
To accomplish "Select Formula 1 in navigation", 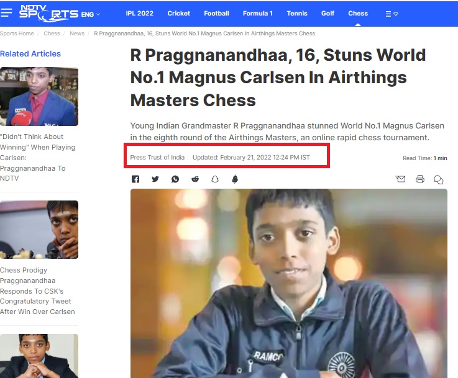I will point(258,14).
